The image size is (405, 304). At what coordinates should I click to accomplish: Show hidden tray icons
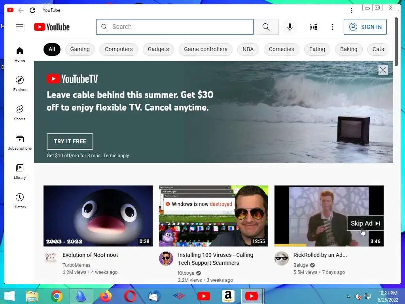pos(349,296)
